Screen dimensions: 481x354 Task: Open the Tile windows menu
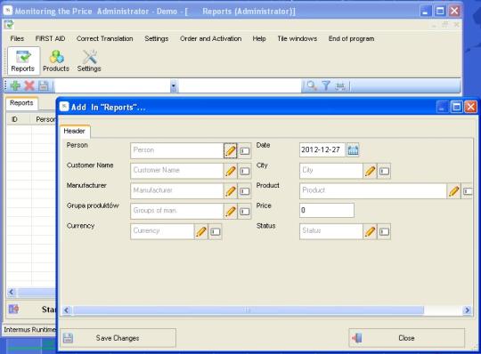pos(298,38)
